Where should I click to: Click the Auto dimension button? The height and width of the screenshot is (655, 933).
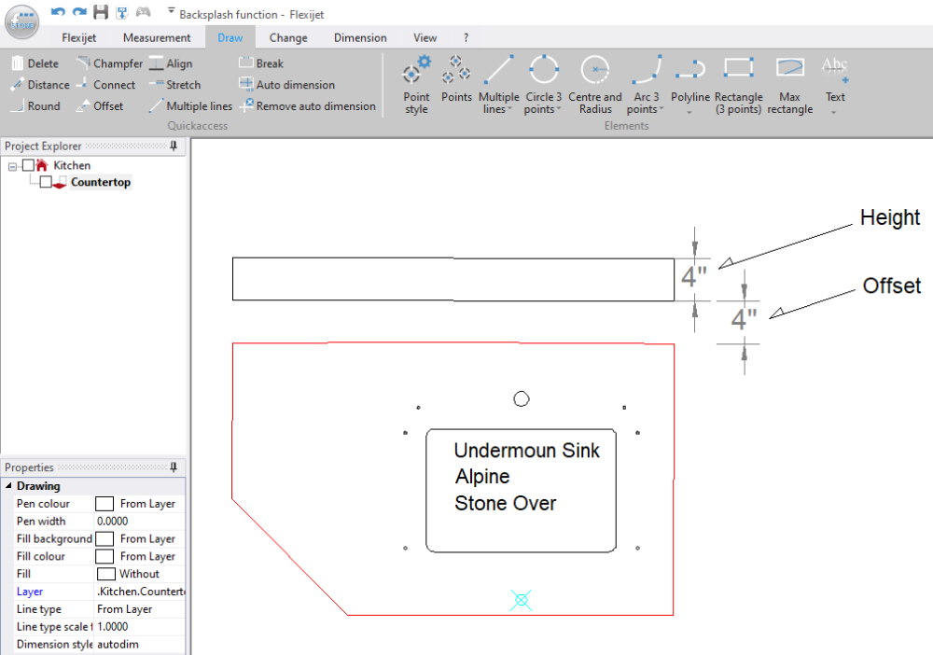click(287, 85)
